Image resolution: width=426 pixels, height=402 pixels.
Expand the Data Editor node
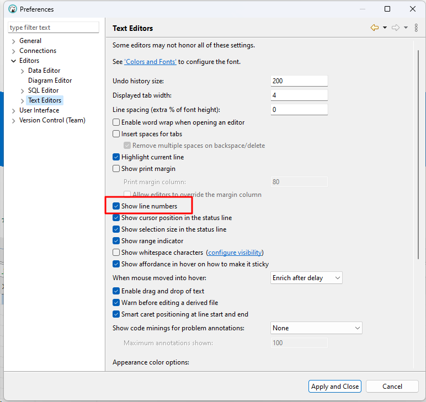tap(22, 71)
